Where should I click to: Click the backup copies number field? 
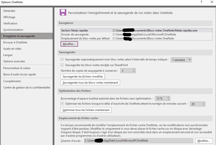click(x=126, y=71)
